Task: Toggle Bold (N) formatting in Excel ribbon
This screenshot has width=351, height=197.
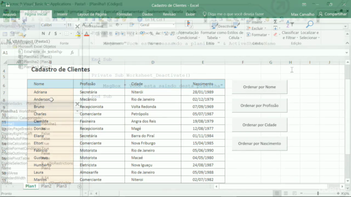Action: click(x=43, y=33)
